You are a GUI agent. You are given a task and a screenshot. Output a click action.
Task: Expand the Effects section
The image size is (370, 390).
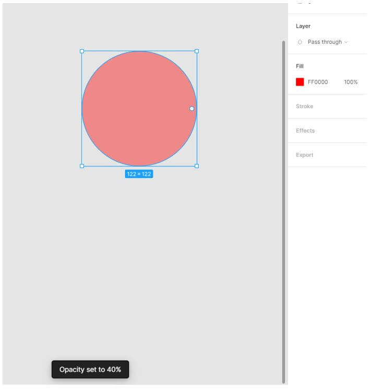click(305, 131)
